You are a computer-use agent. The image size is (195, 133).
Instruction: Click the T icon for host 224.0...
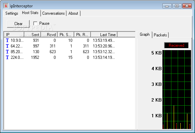click(7, 57)
